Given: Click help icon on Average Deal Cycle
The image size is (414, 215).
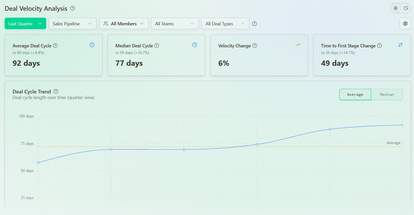Looking at the screenshot, I should (x=55, y=46).
